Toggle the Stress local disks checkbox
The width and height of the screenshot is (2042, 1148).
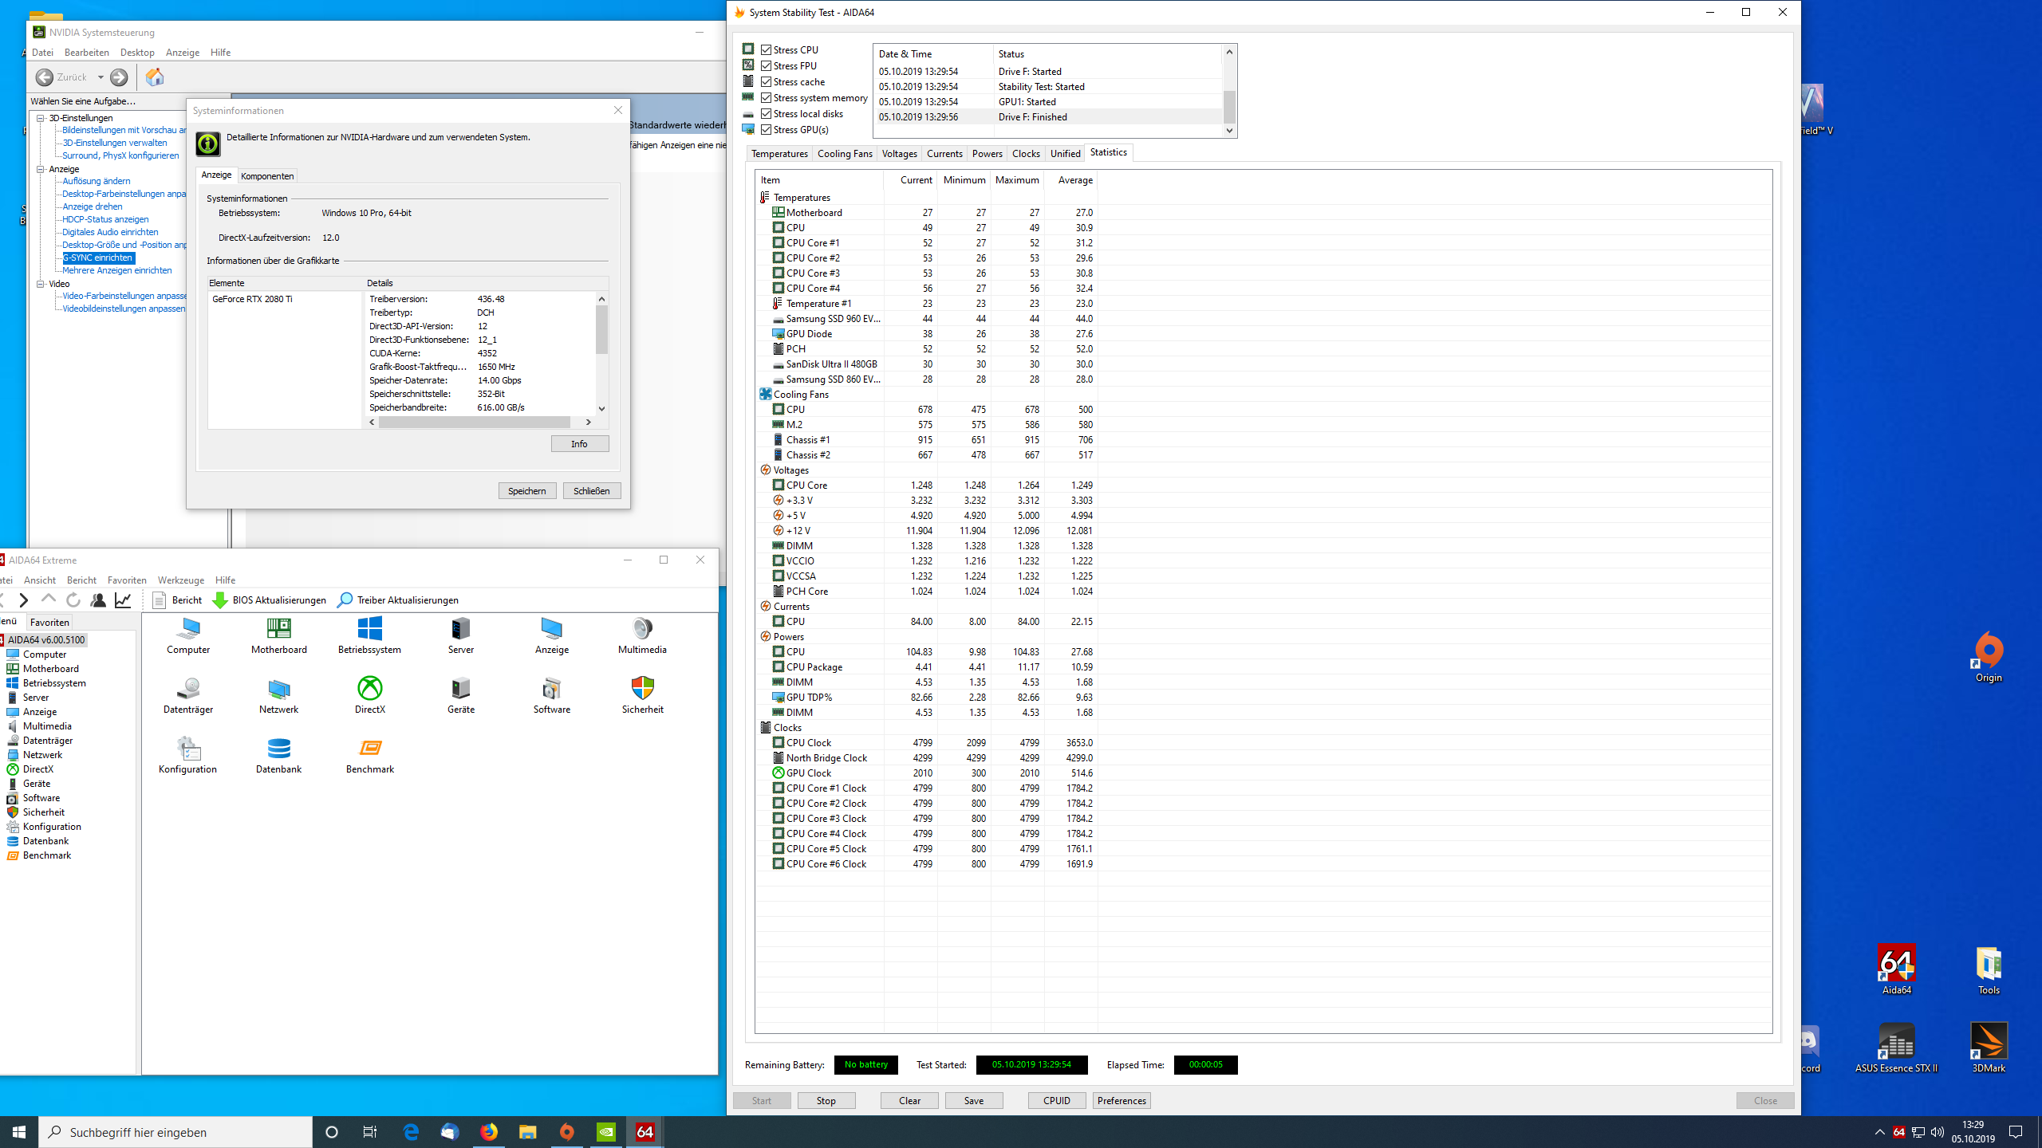click(766, 113)
